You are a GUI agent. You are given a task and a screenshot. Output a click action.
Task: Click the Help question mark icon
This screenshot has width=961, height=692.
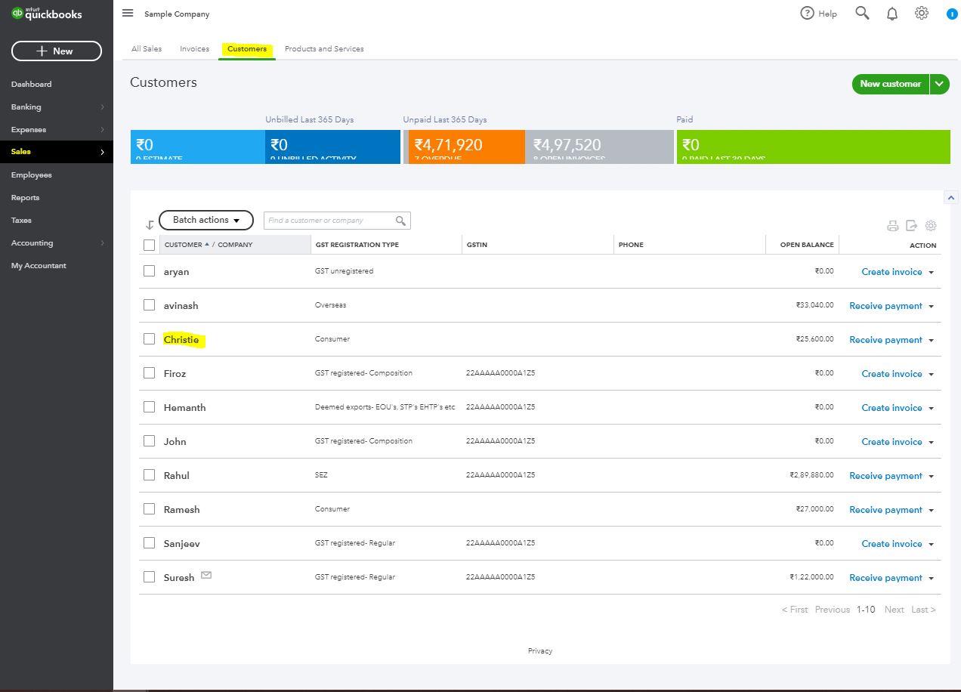pos(807,14)
